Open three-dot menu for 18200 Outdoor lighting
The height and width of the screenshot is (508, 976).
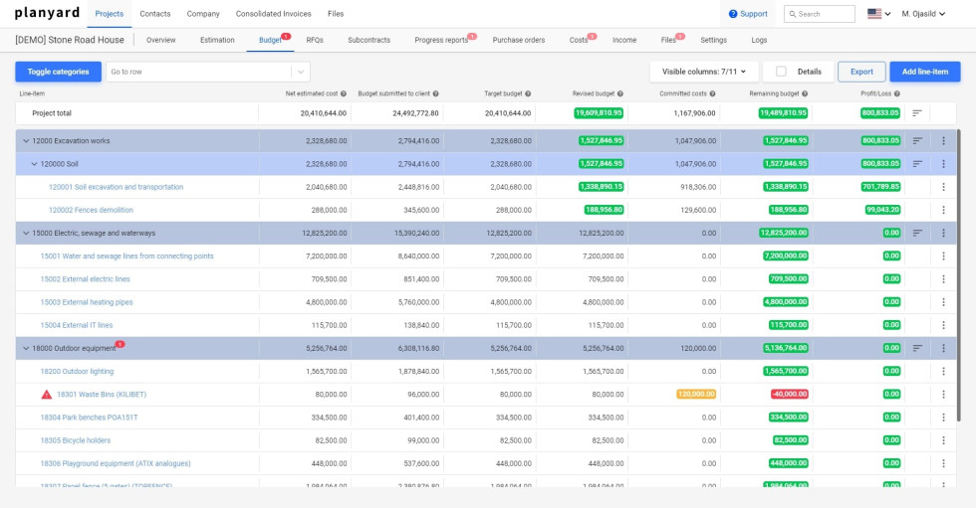click(x=943, y=371)
